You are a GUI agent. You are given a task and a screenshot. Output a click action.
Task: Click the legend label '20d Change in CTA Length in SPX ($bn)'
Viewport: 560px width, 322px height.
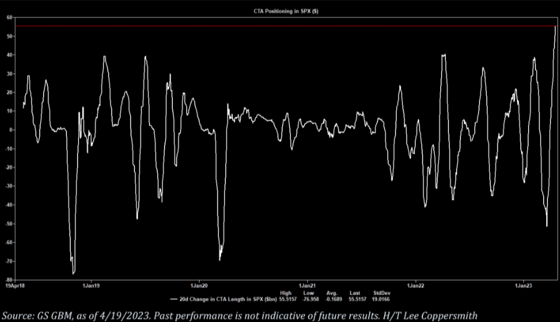(x=228, y=299)
